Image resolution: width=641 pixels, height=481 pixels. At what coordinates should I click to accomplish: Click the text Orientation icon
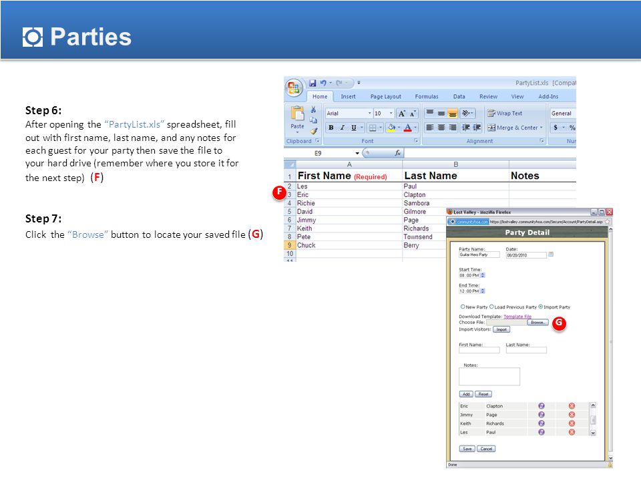(x=465, y=113)
